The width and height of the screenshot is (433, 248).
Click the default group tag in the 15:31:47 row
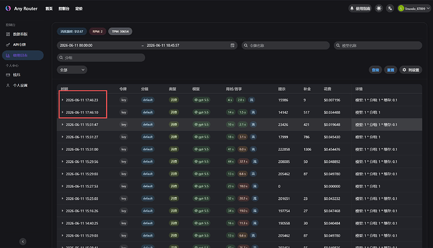click(x=147, y=125)
